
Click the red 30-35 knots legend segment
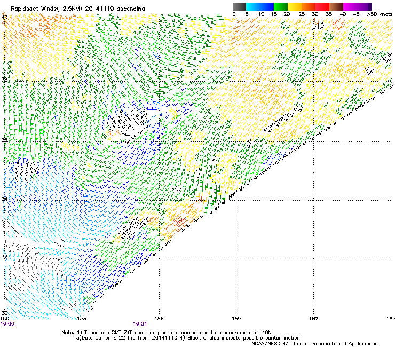pos(322,6)
